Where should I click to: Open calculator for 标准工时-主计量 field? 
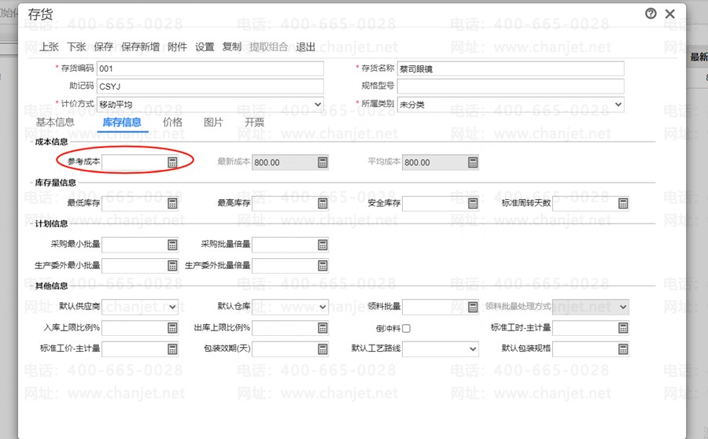pos(623,328)
